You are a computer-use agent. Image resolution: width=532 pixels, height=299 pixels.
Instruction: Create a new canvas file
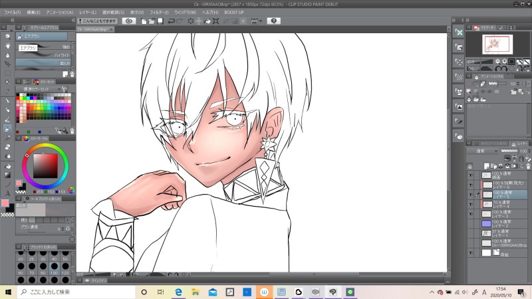coord(144,21)
